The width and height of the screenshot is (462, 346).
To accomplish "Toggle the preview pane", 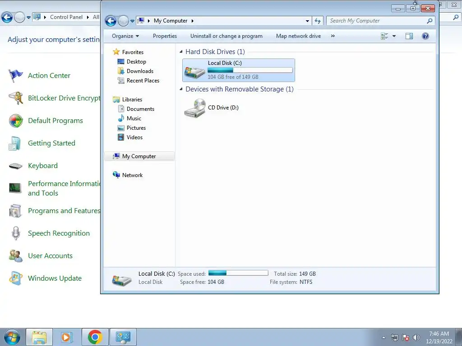I will (409, 36).
